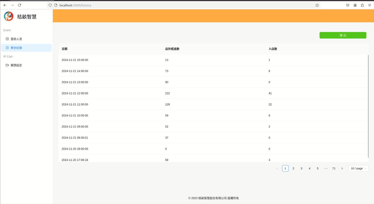Click the table's vertical scrollbar
Screen dimensions: 374x204
point(368,106)
